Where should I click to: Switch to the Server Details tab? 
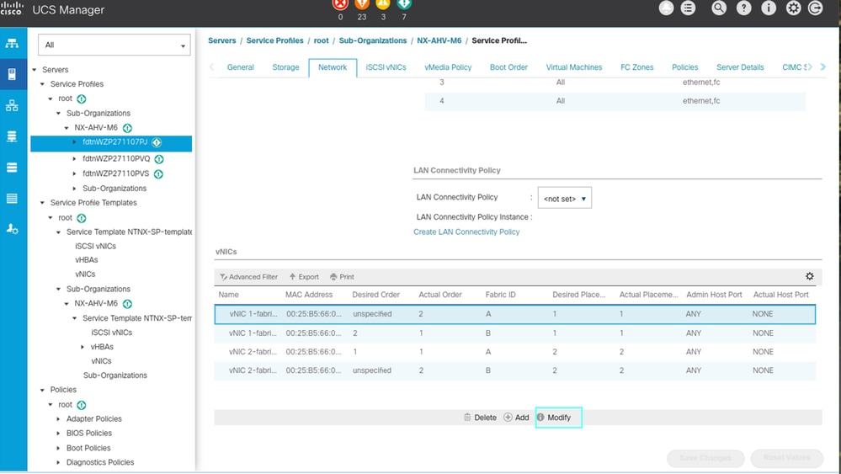tap(740, 67)
